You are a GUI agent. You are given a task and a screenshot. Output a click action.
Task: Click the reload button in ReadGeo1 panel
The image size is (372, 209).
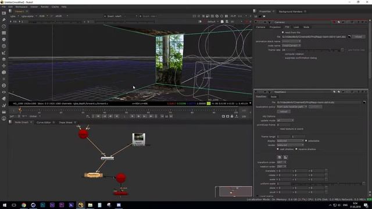click(284, 111)
